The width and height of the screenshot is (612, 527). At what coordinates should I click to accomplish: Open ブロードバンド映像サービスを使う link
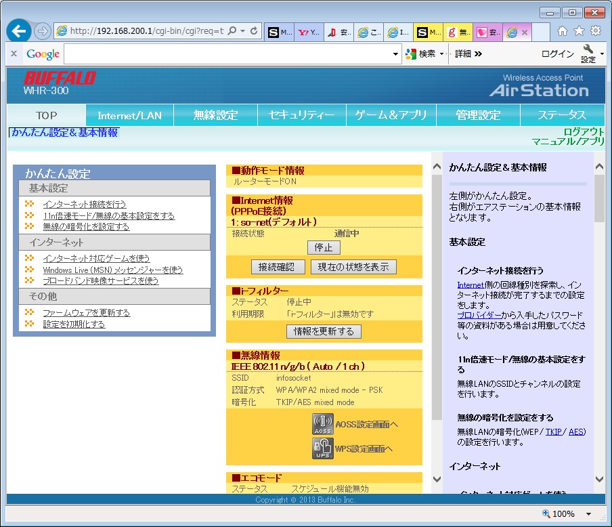[101, 280]
